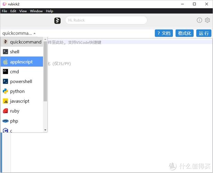Click the 格式化 format button
This screenshot has width=213, height=173.
pyautogui.click(x=185, y=33)
